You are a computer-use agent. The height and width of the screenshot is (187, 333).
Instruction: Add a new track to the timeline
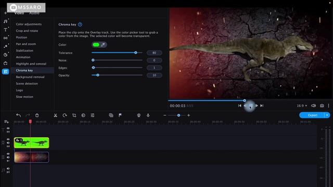click(x=6, y=122)
